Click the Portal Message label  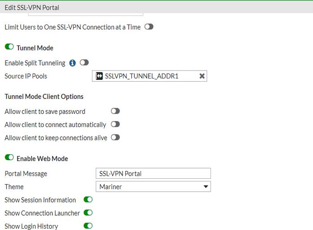pyautogui.click(x=26, y=174)
